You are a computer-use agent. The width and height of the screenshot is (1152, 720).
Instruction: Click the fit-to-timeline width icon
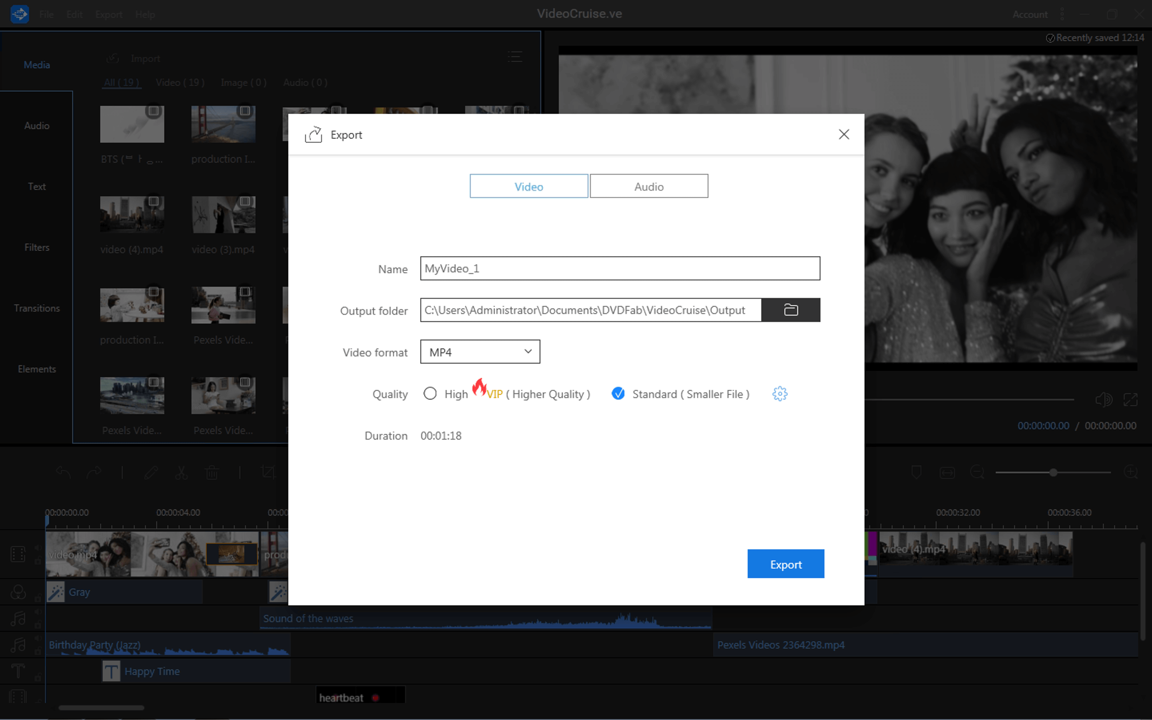pos(947,473)
